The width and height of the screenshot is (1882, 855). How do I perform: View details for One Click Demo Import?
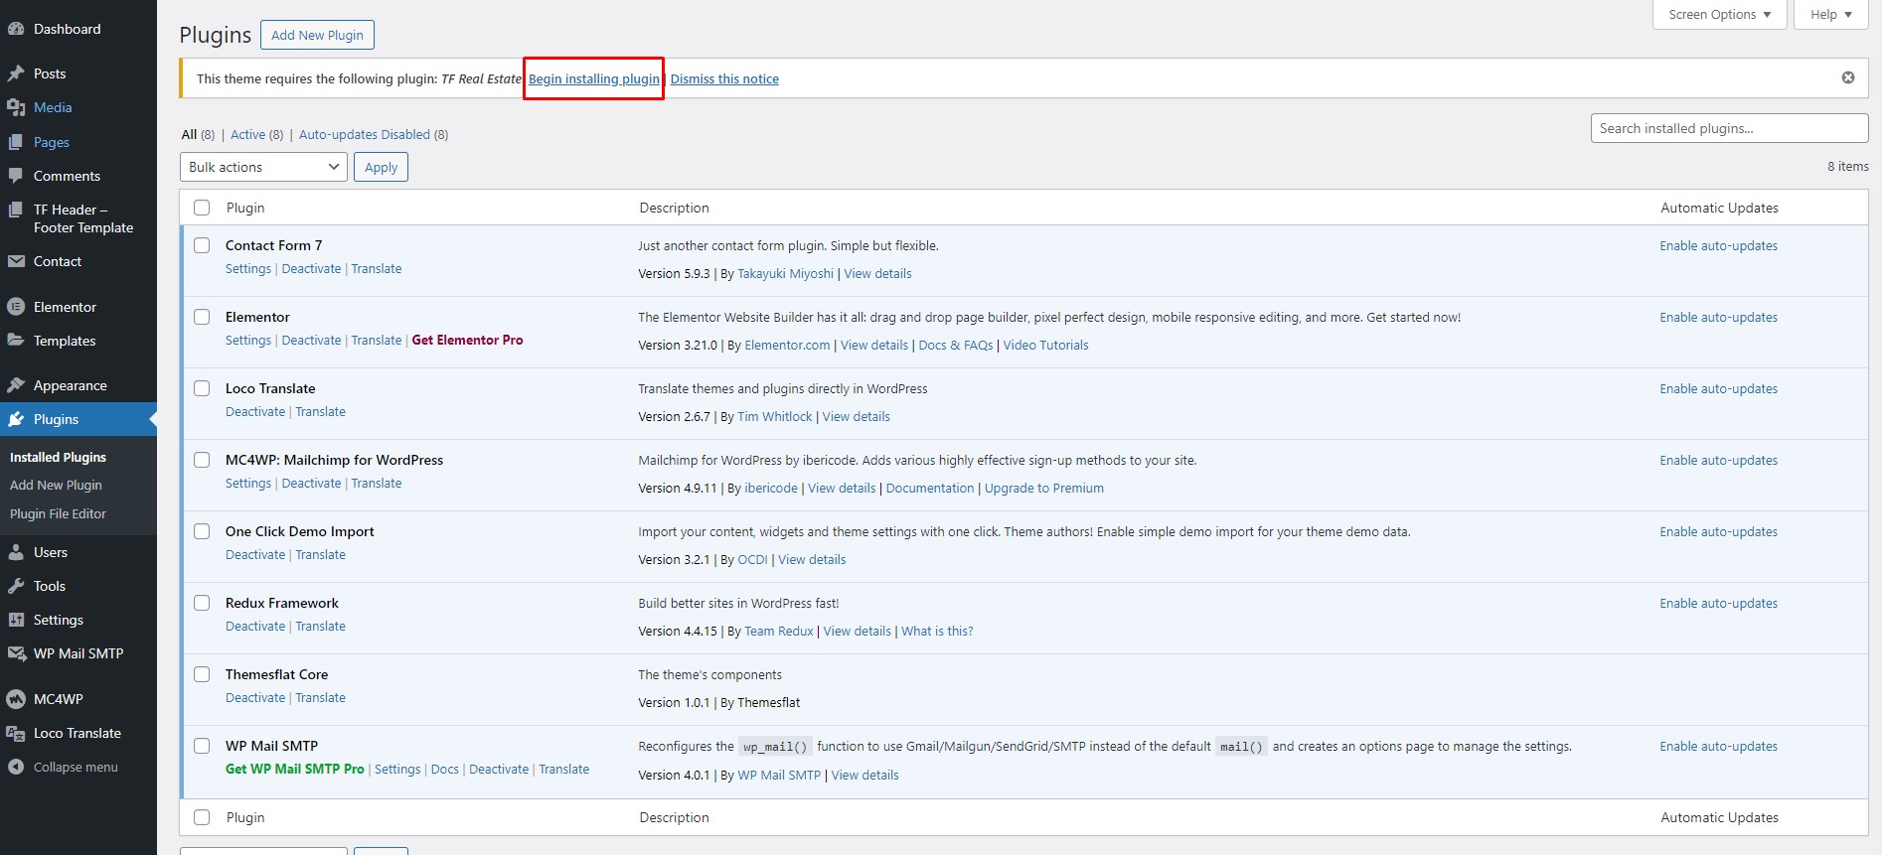812,560
